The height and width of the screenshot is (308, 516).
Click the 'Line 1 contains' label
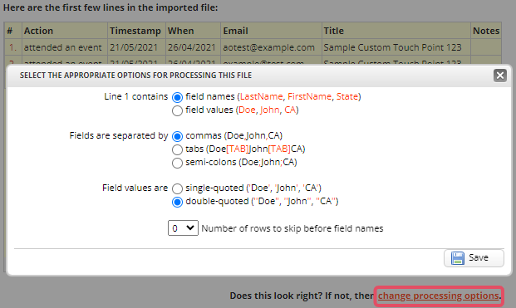(136, 96)
